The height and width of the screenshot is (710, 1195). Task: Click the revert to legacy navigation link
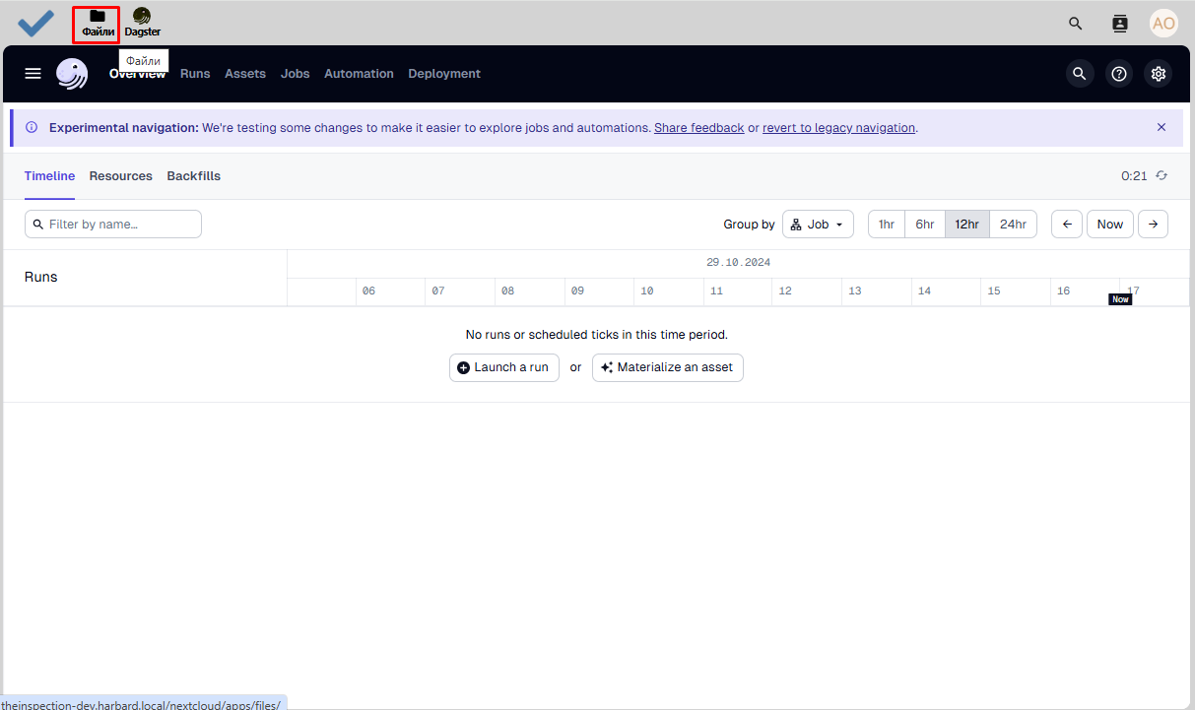tap(838, 128)
